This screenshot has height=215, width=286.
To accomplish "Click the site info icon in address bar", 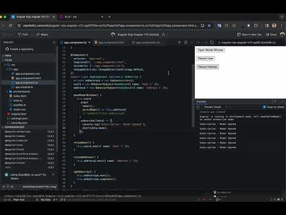I will (19, 26).
